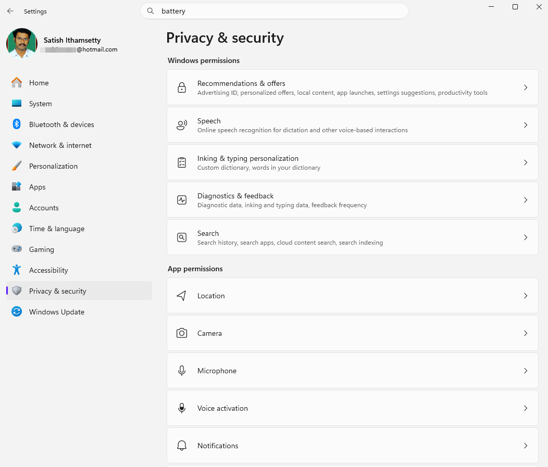Click the Personalization paintbrush icon
This screenshot has width=548, height=467.
click(x=17, y=166)
